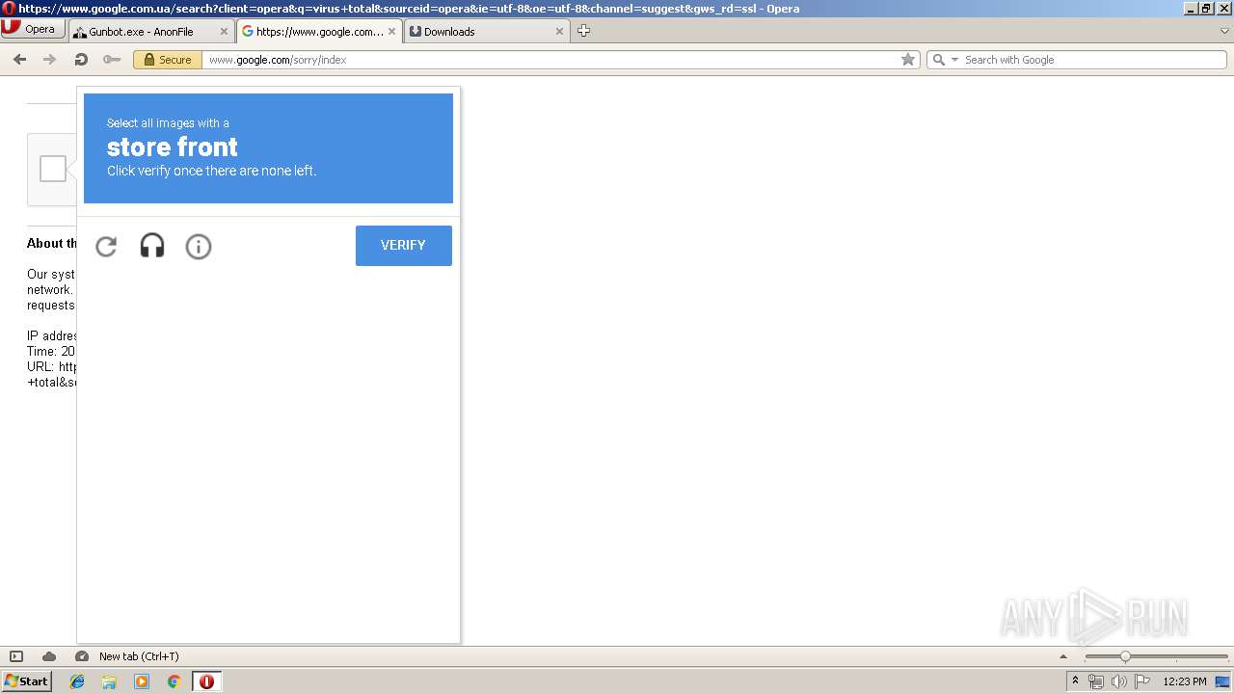The image size is (1234, 694).
Task: Go forward to next page
Action: click(49, 60)
